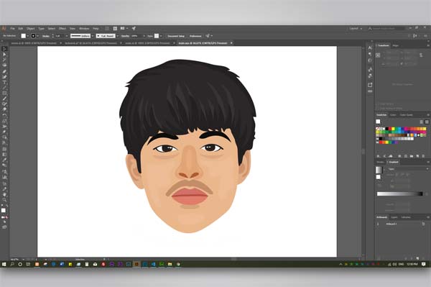Toggle Scale Corners checkbox
Screen dimensions: 431x287
377,104
